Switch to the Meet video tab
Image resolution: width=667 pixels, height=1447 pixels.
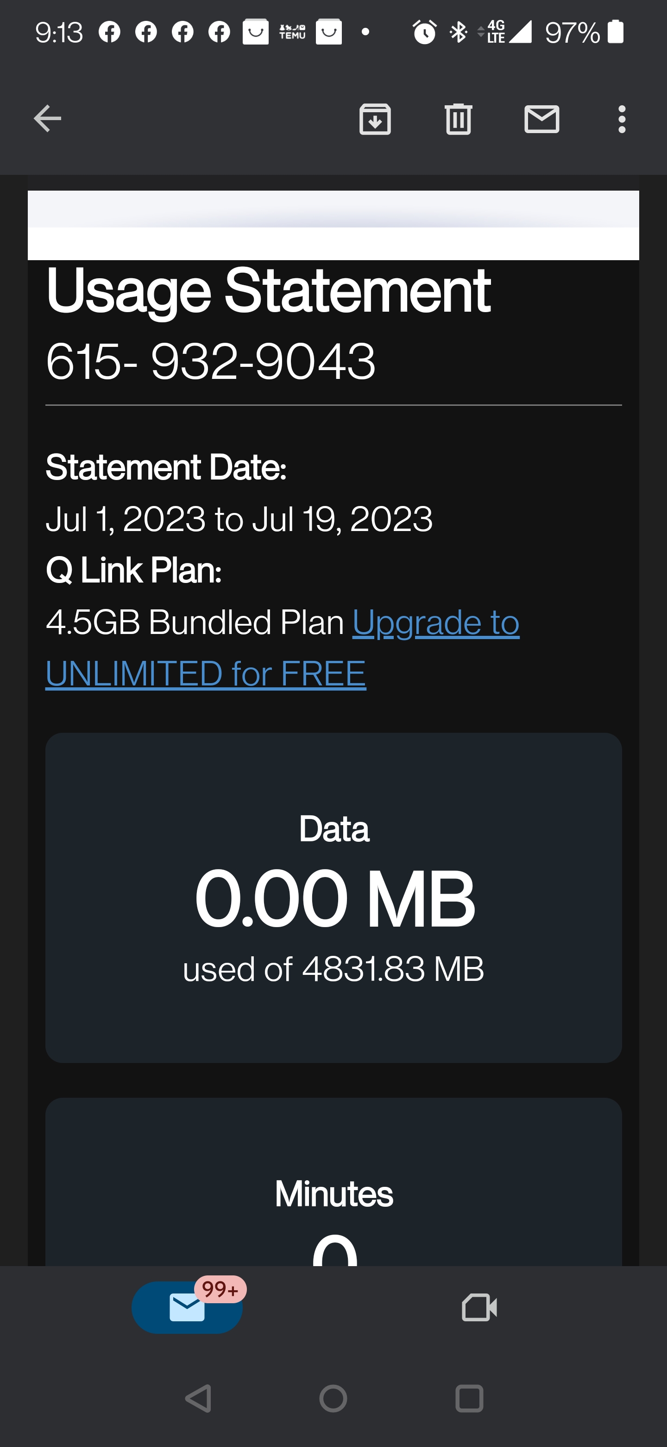pos(479,1307)
